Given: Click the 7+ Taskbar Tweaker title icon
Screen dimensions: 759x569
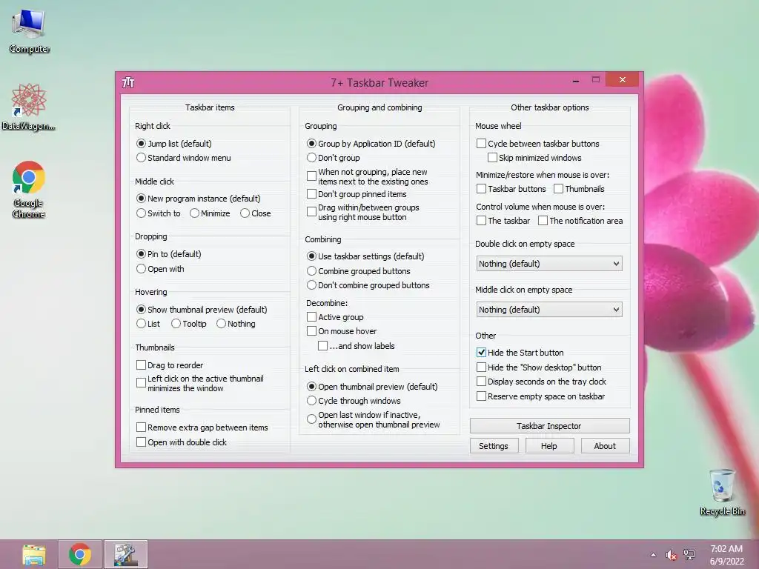Looking at the screenshot, I should pyautogui.click(x=128, y=83).
